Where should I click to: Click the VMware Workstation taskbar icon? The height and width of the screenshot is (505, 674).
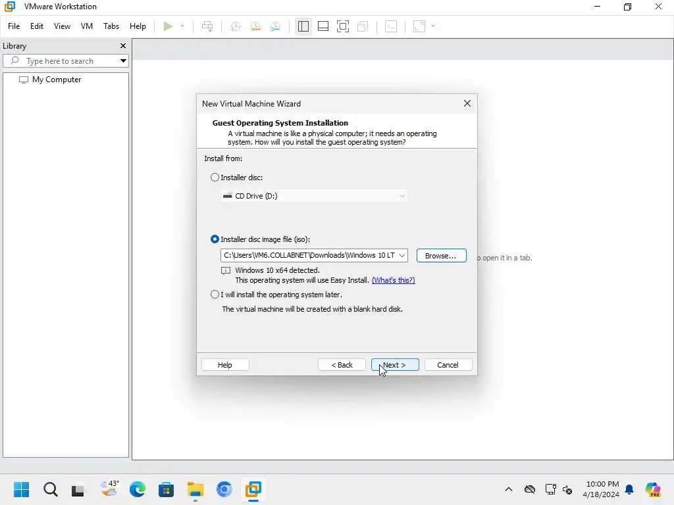click(x=253, y=489)
